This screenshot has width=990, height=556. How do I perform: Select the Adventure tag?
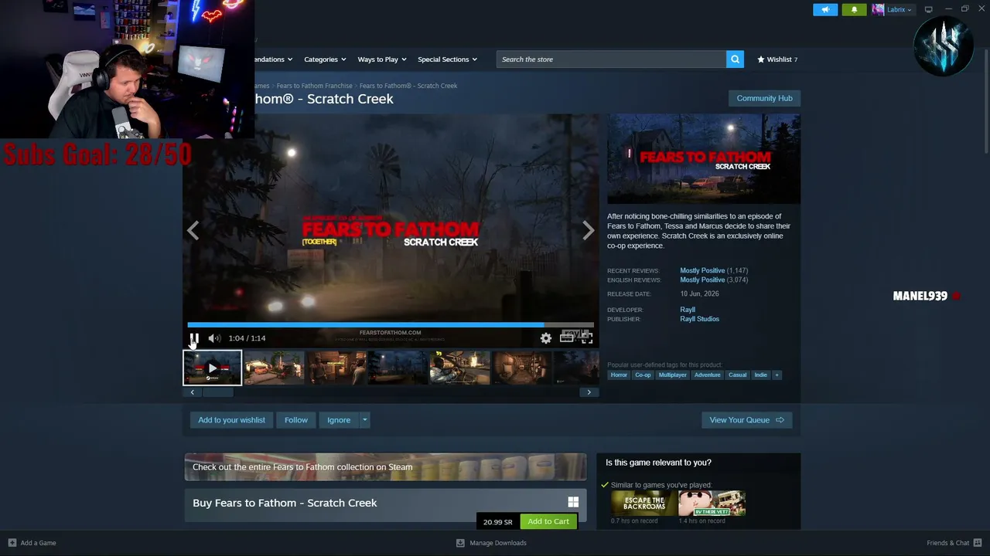click(708, 375)
